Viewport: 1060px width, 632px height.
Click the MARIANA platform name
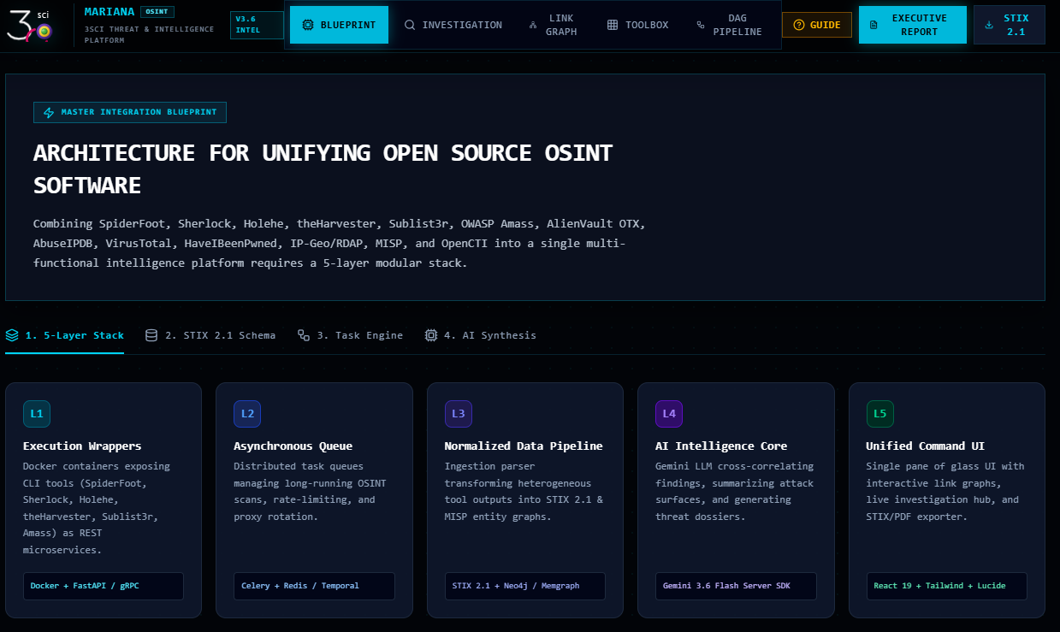tap(110, 12)
